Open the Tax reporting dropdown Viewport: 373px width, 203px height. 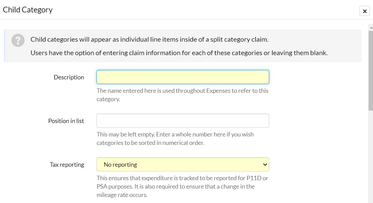coord(183,164)
